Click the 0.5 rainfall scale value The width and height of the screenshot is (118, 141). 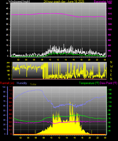click(x=10, y=114)
